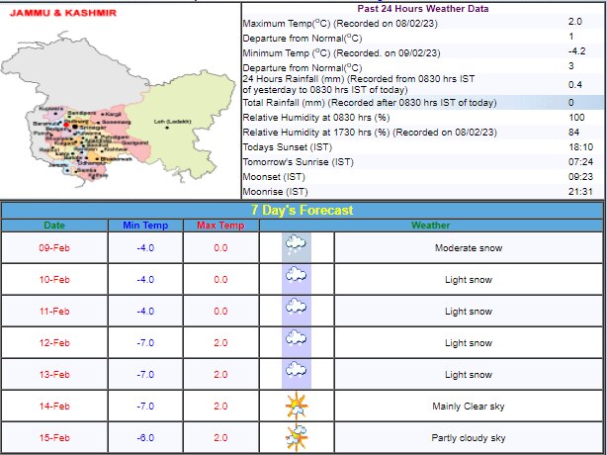Screen dimensions: 607x455
Task: Click the Date column header
Action: coord(54,225)
